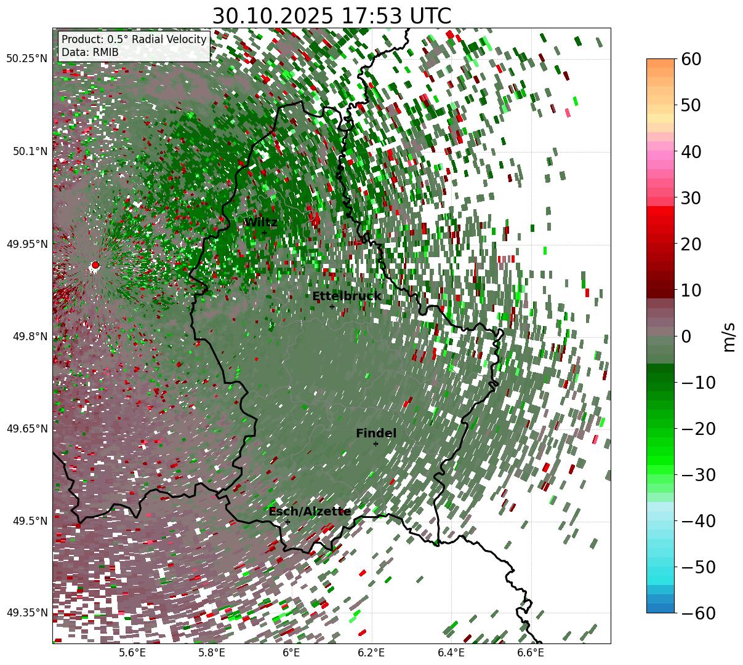743x665 pixels.
Task: Click the Wiltz station cross marker
Action: coord(264,233)
